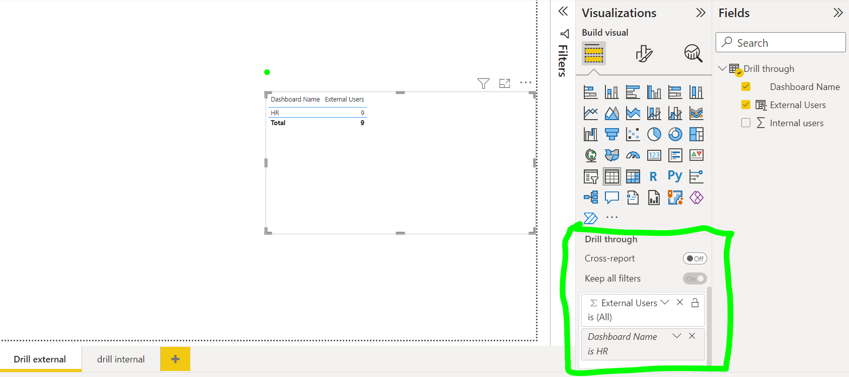Select the Filled map visual

click(x=612, y=155)
